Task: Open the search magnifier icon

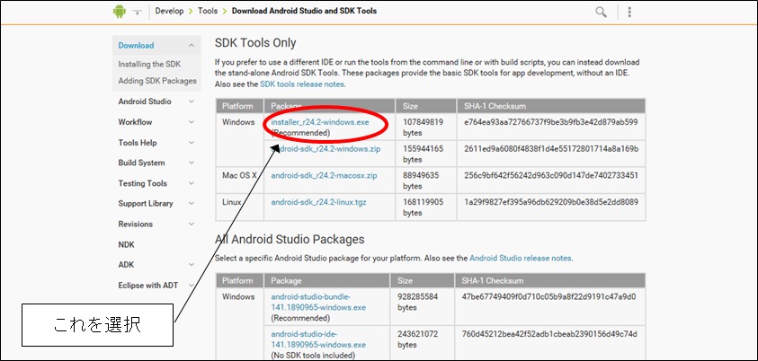Action: [x=601, y=12]
